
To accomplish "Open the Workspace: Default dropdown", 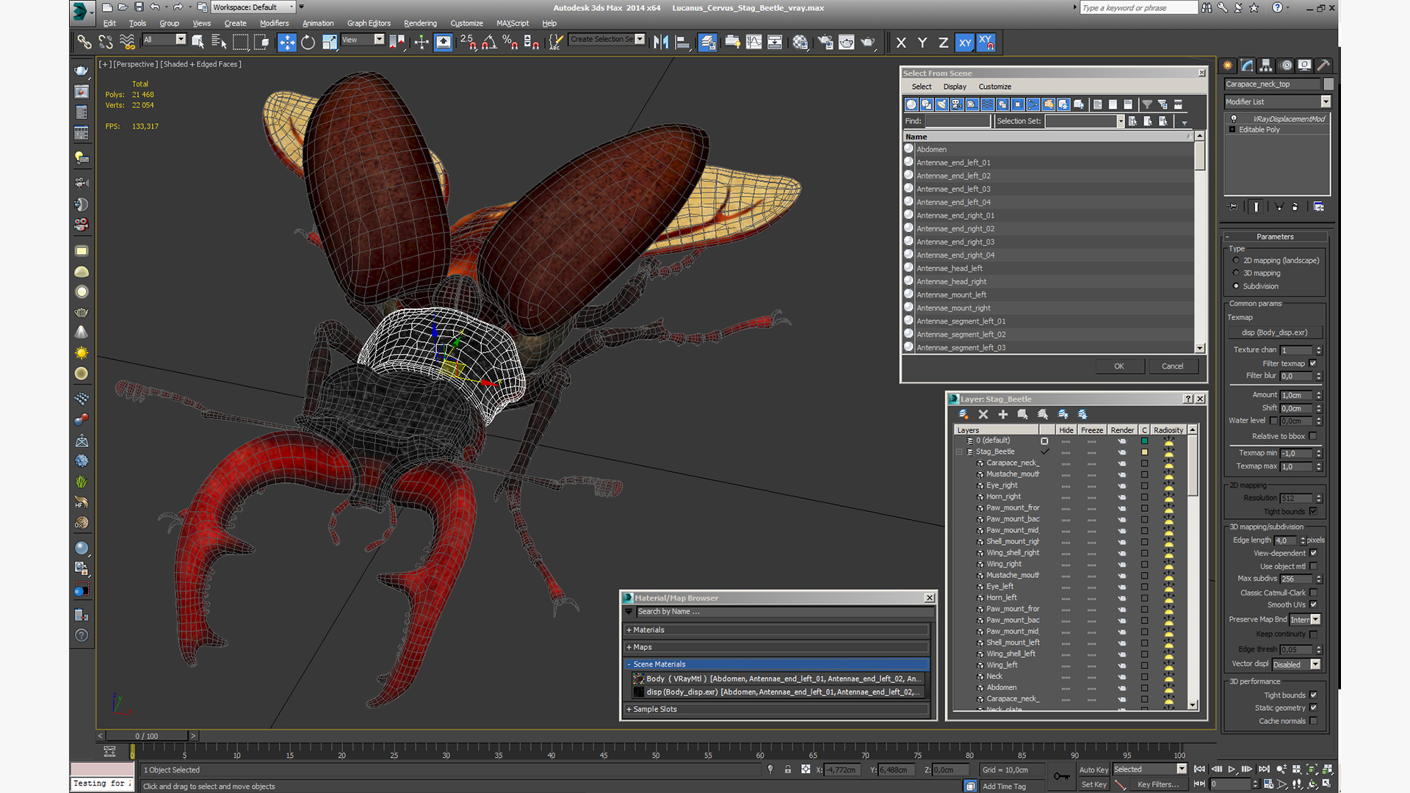I will [253, 7].
